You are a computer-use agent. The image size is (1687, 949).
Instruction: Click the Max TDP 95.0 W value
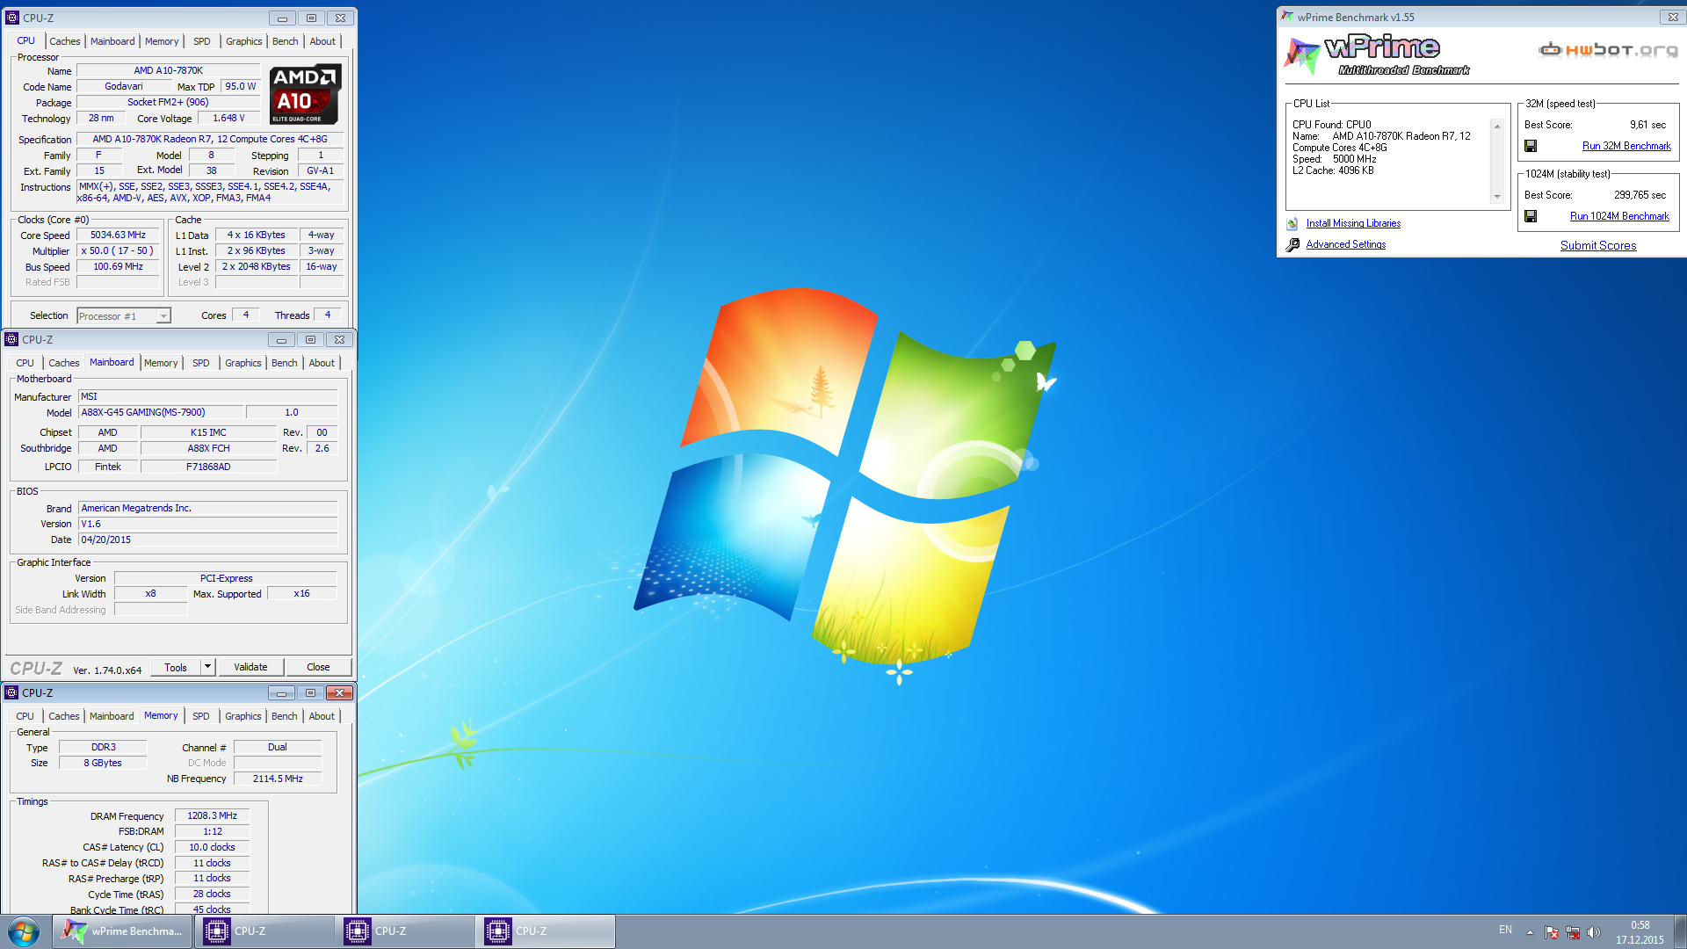click(240, 87)
